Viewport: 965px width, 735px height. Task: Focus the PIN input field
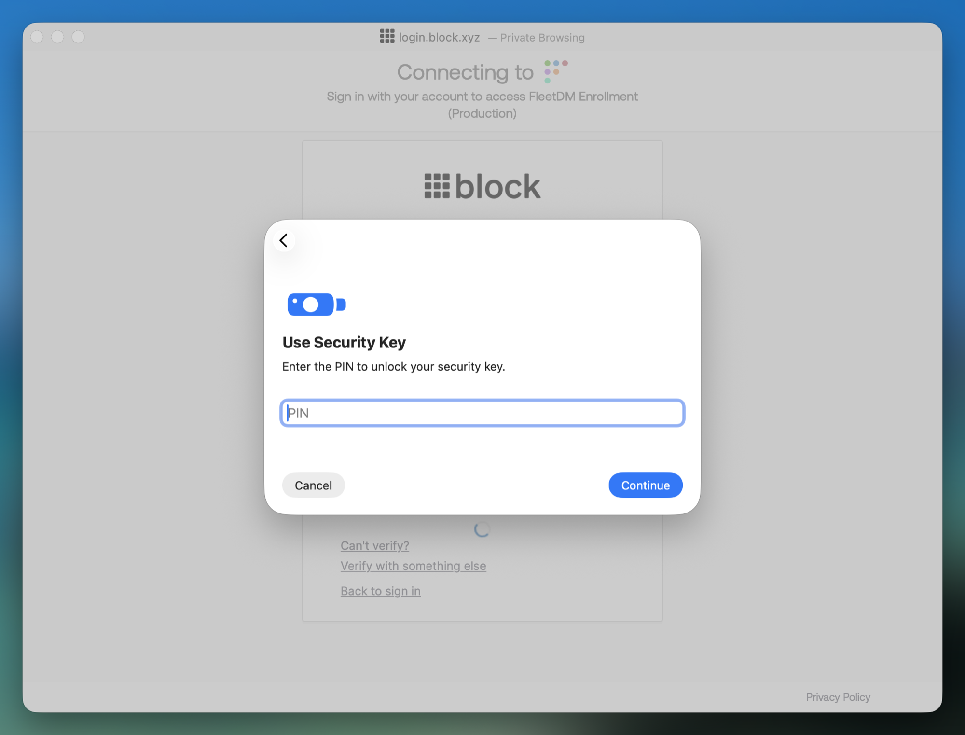tap(482, 413)
